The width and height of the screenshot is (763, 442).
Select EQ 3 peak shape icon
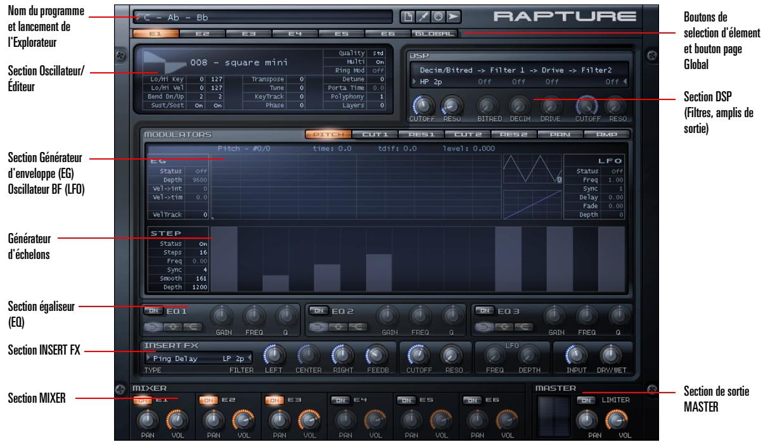coord(503,326)
